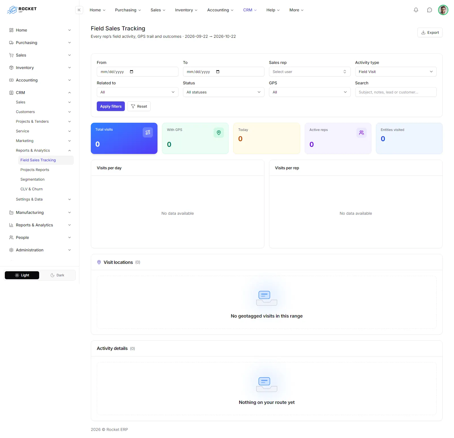Open the Help top menu
The height and width of the screenshot is (438, 454).
pyautogui.click(x=273, y=10)
